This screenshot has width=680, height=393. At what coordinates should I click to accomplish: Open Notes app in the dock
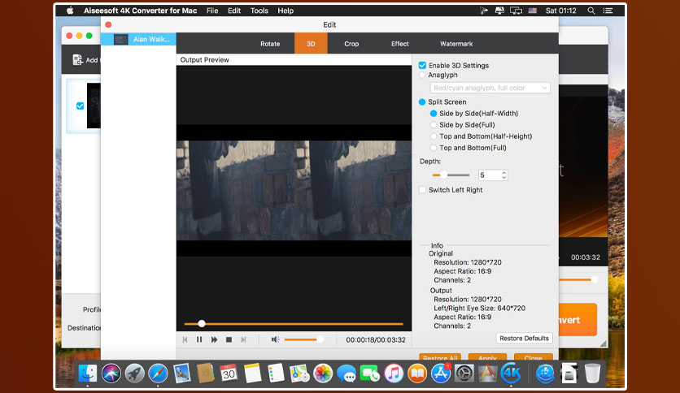pos(252,373)
